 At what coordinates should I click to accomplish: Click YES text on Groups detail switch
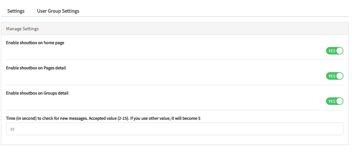pos(331,101)
